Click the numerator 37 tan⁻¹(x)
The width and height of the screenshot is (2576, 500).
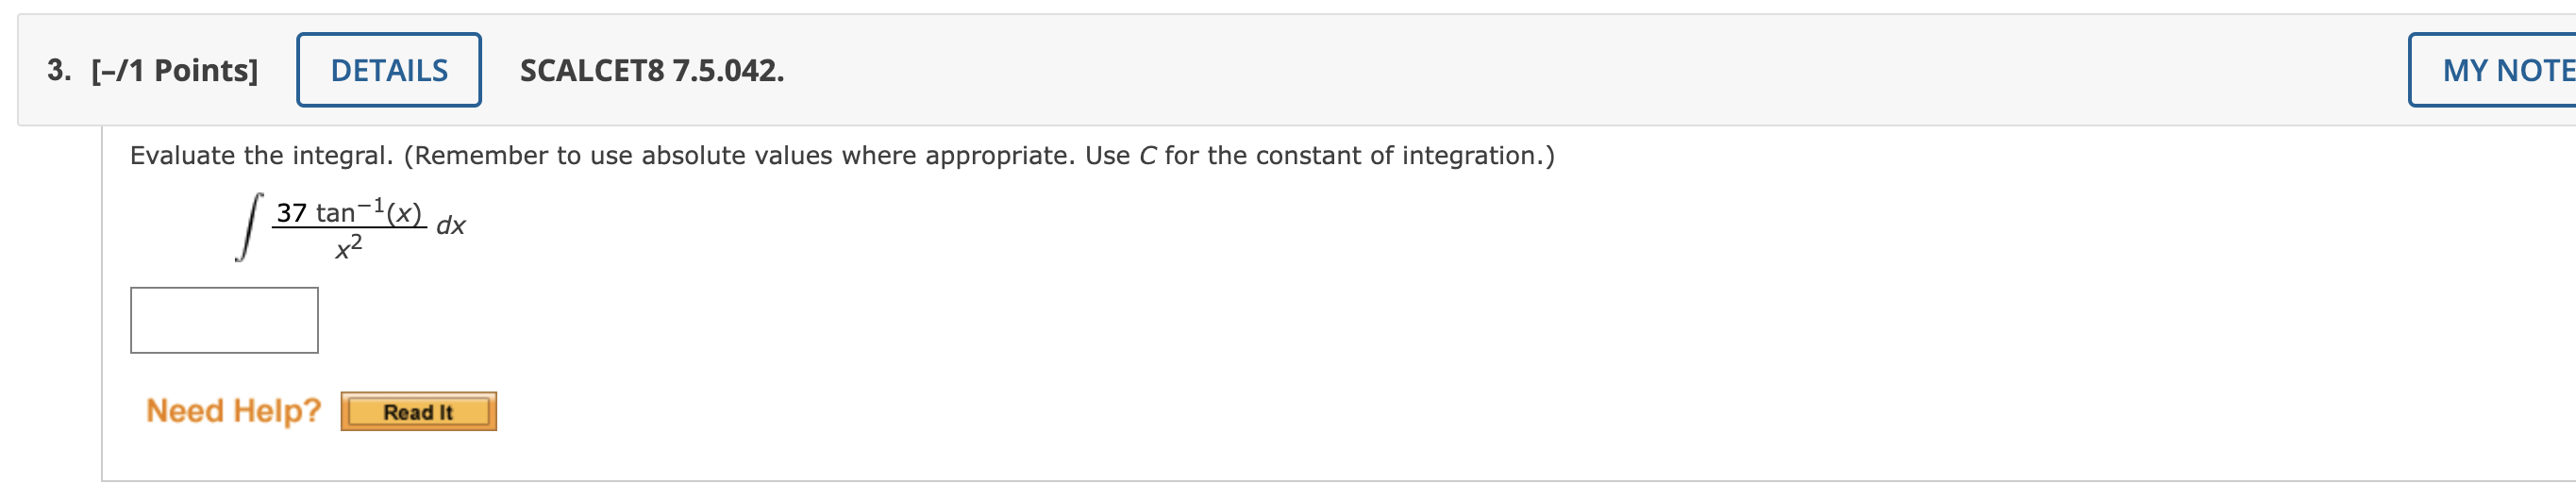tap(349, 212)
